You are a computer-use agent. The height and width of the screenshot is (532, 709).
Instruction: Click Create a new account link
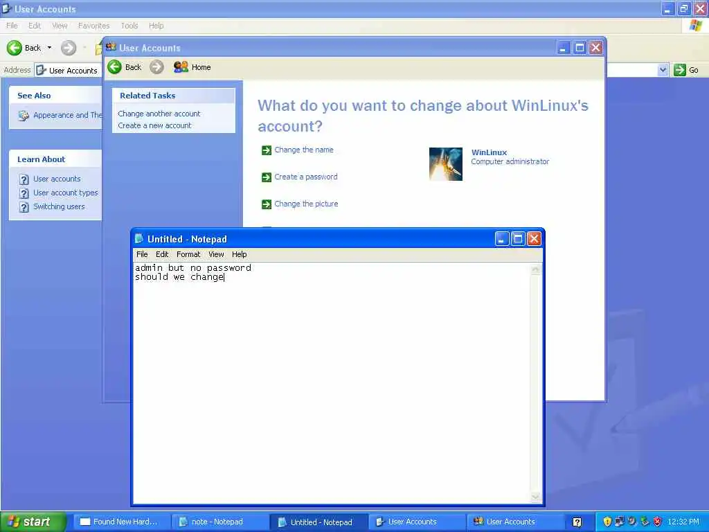pos(154,125)
